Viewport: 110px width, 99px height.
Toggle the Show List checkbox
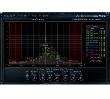66,69
